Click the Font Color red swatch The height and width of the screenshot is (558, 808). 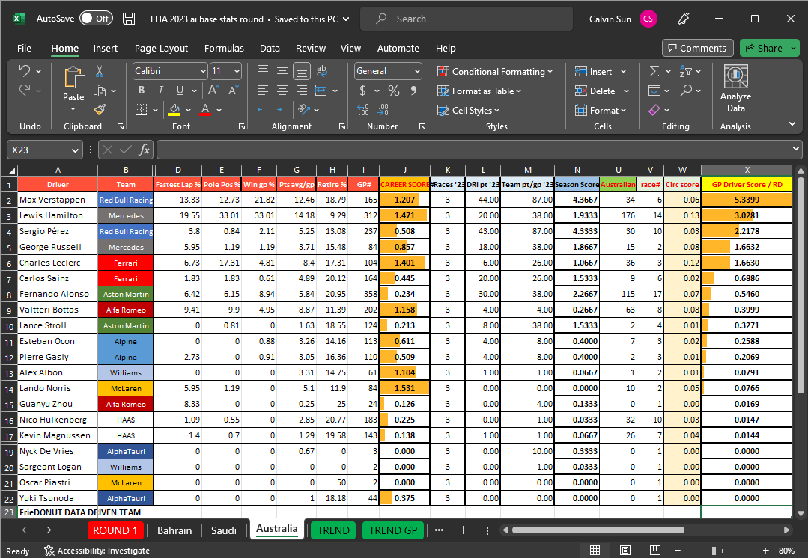click(x=205, y=110)
